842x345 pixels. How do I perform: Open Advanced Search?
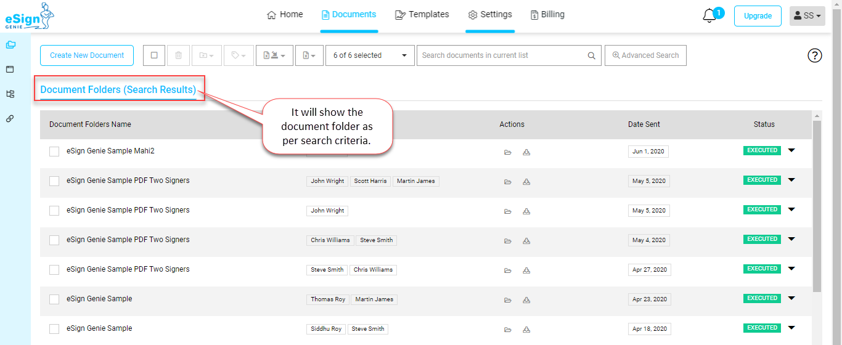645,55
